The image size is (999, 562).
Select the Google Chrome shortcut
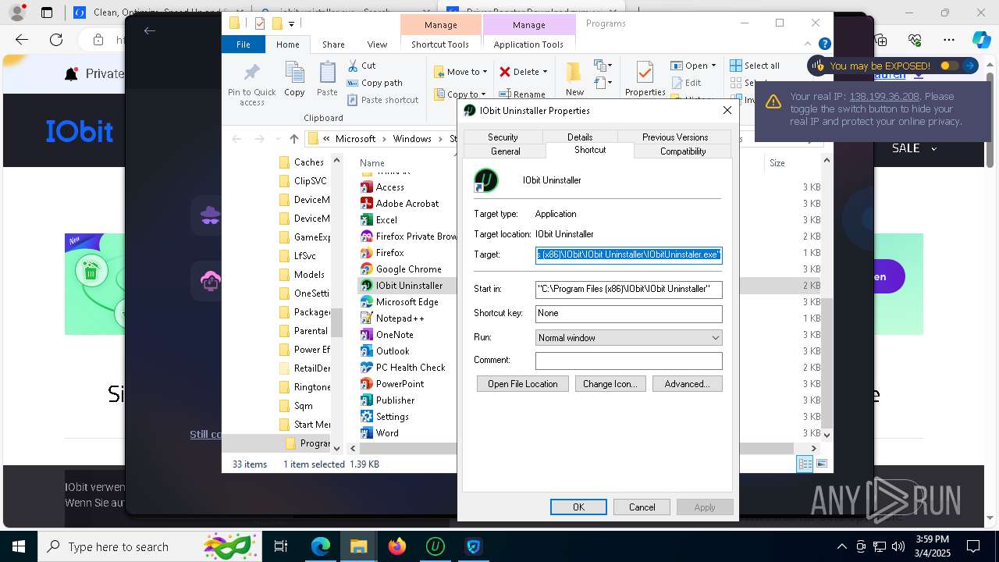click(401, 269)
